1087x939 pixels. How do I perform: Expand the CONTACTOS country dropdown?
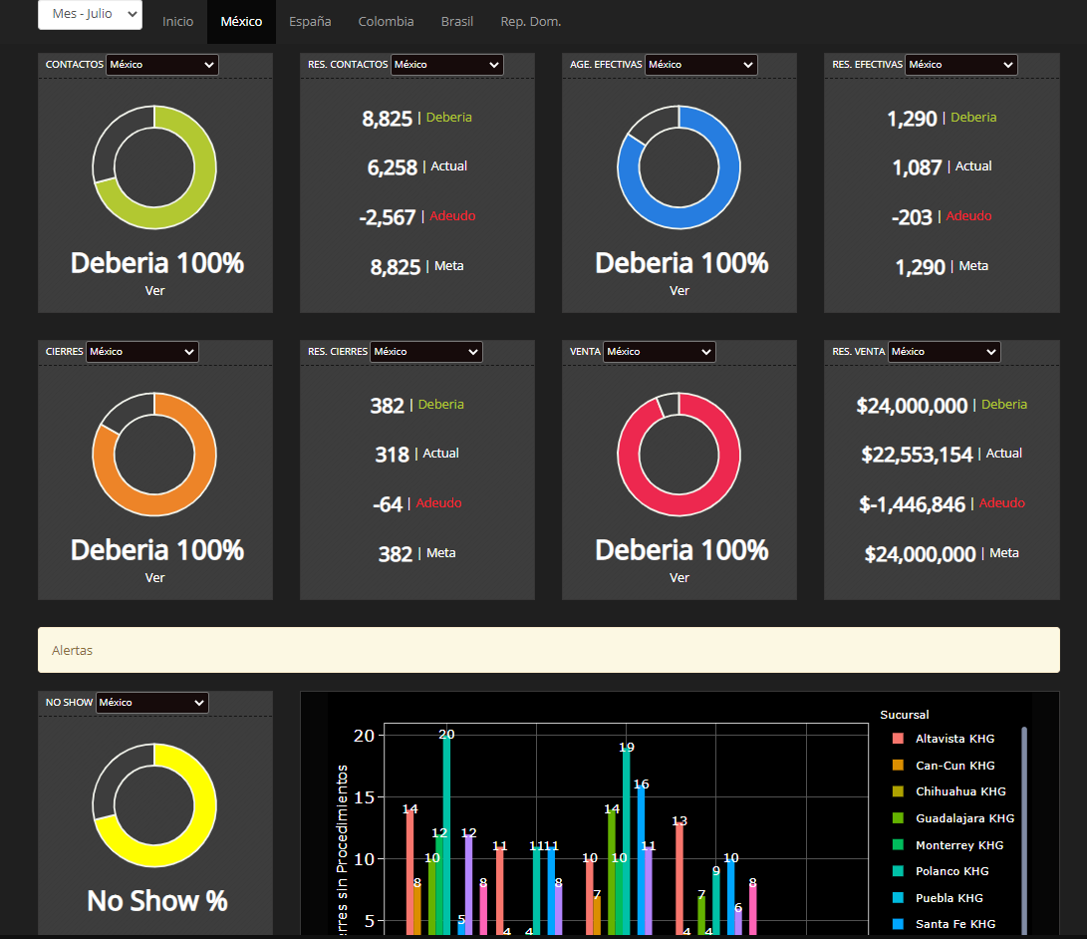click(162, 65)
